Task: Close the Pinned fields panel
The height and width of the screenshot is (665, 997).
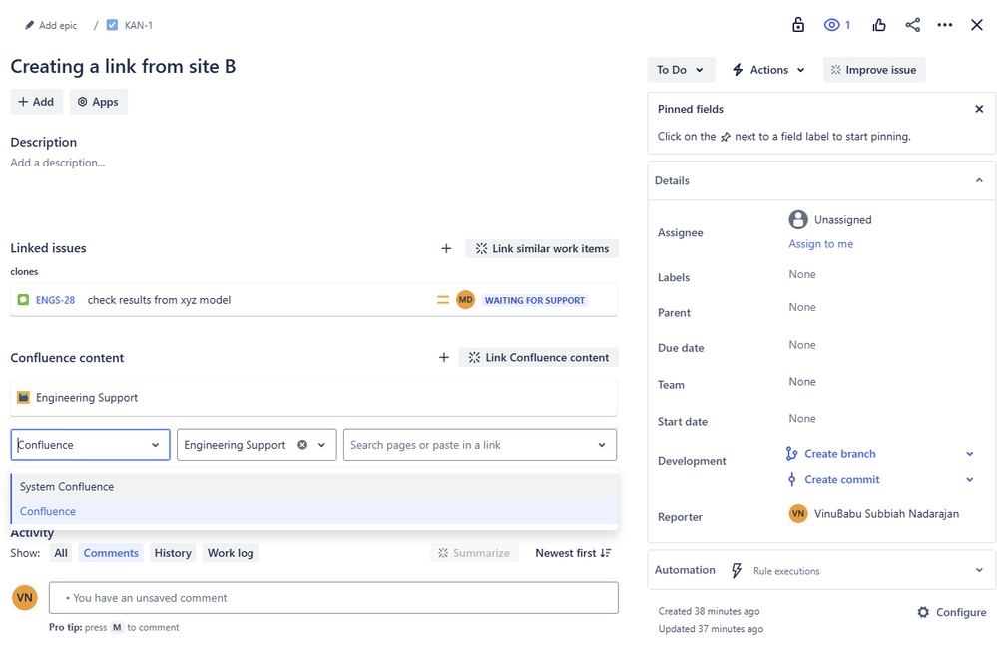Action: 979,109
